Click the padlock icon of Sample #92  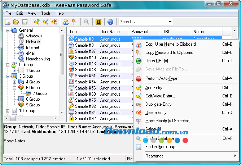pos(71,118)
